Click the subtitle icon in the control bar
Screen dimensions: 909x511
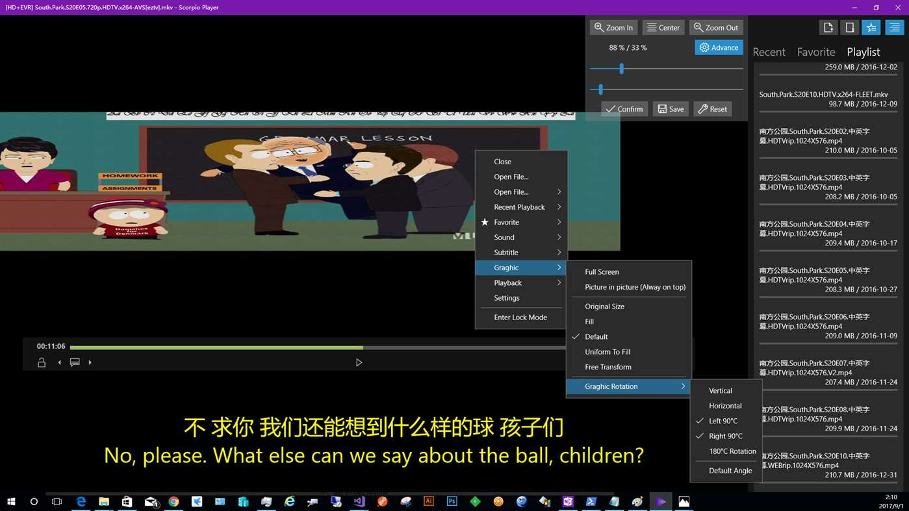75,362
